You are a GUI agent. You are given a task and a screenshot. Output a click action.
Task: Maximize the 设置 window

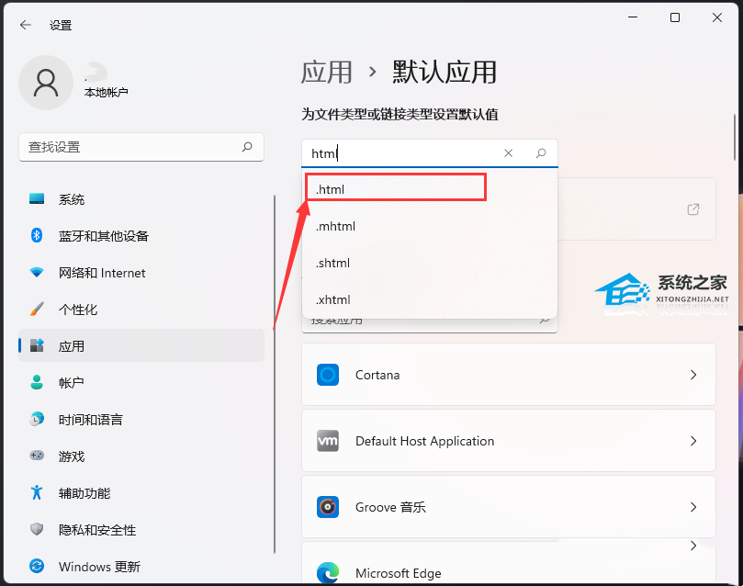click(675, 17)
